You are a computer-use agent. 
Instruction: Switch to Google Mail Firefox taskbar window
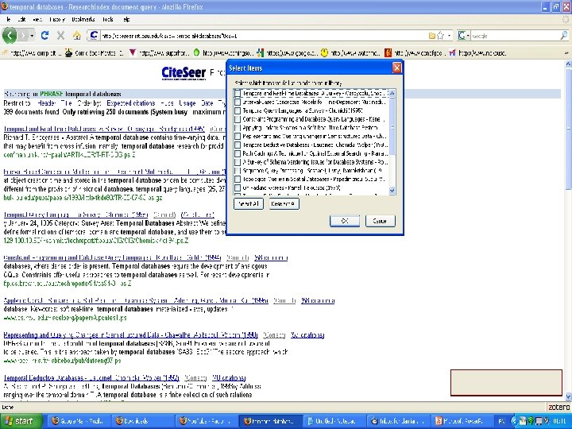pos(79,421)
